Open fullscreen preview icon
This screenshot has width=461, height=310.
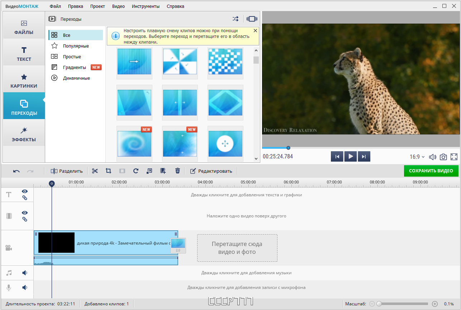coord(454,157)
